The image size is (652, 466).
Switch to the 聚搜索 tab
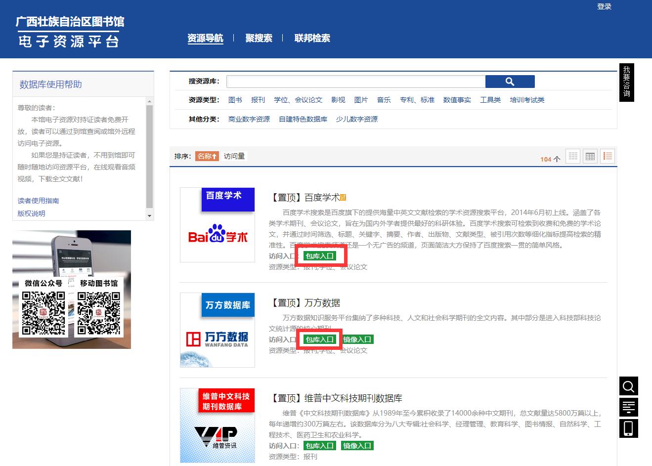pos(259,38)
